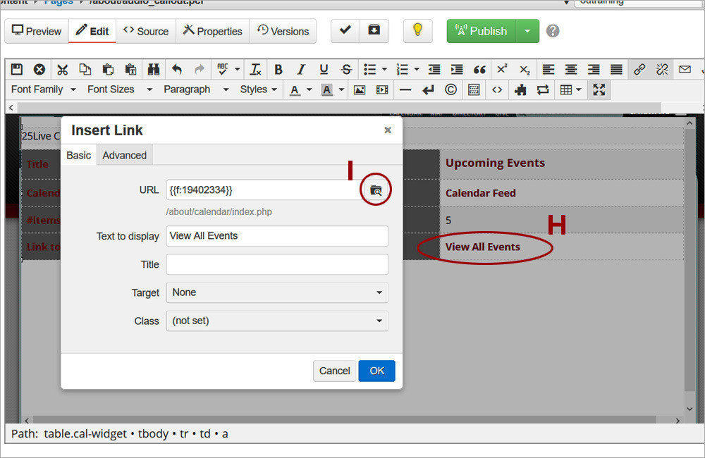705x458 pixels.
Task: Open the Font Family dropdown
Action: tap(43, 89)
